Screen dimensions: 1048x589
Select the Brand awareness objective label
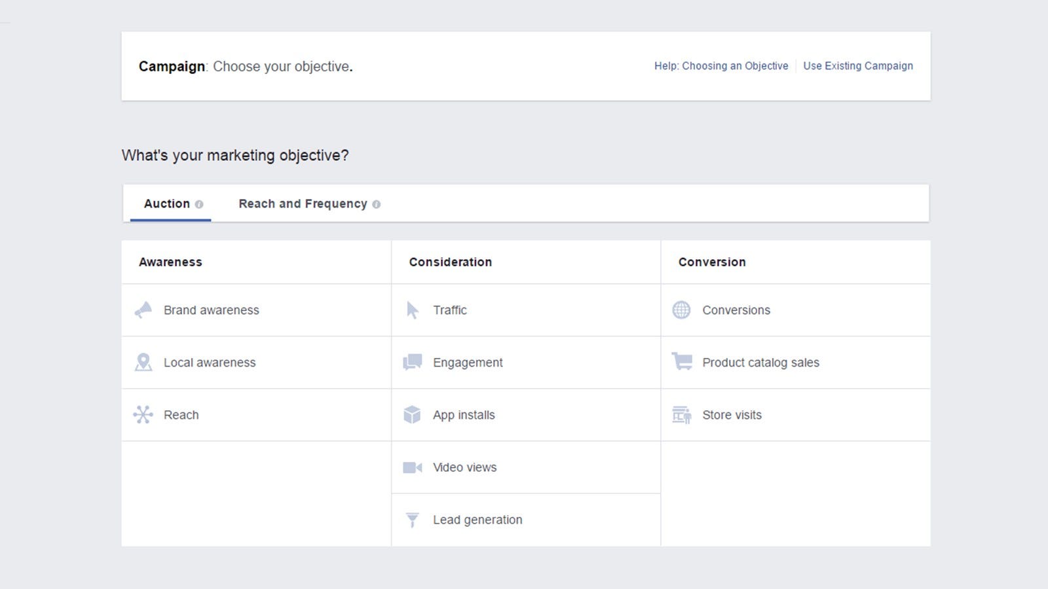(x=212, y=310)
